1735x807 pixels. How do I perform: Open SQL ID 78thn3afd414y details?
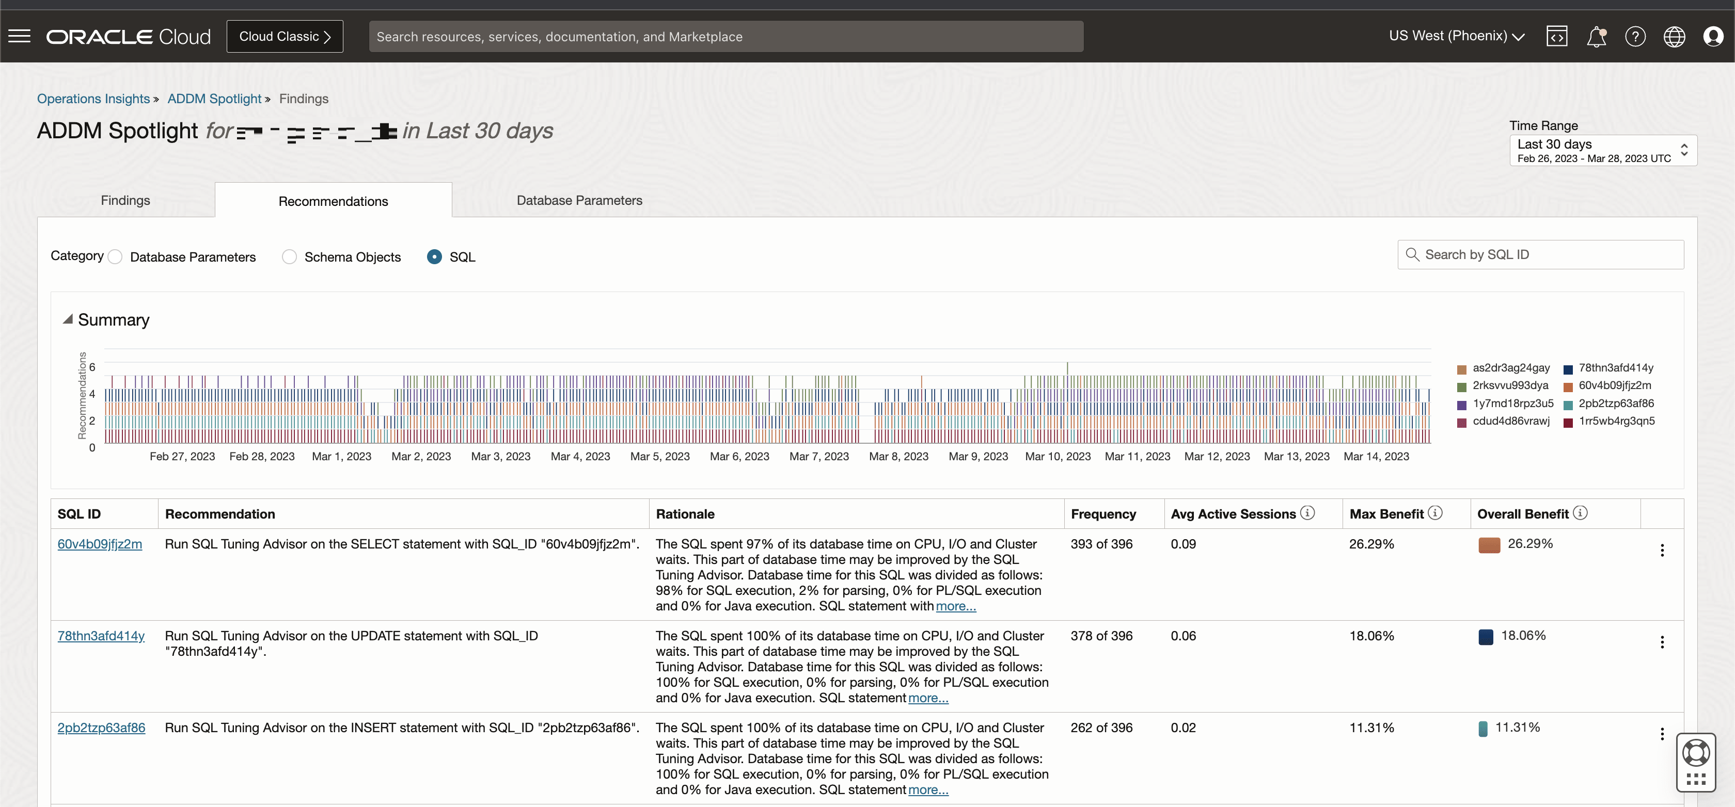(x=101, y=635)
